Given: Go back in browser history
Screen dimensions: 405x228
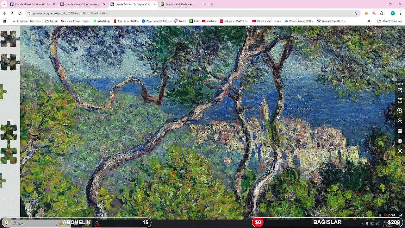Looking at the screenshot, I should pos(4,13).
